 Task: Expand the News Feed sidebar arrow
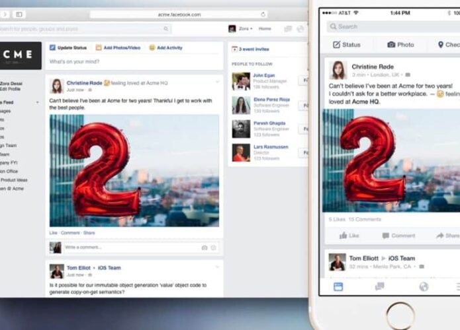(x=38, y=102)
